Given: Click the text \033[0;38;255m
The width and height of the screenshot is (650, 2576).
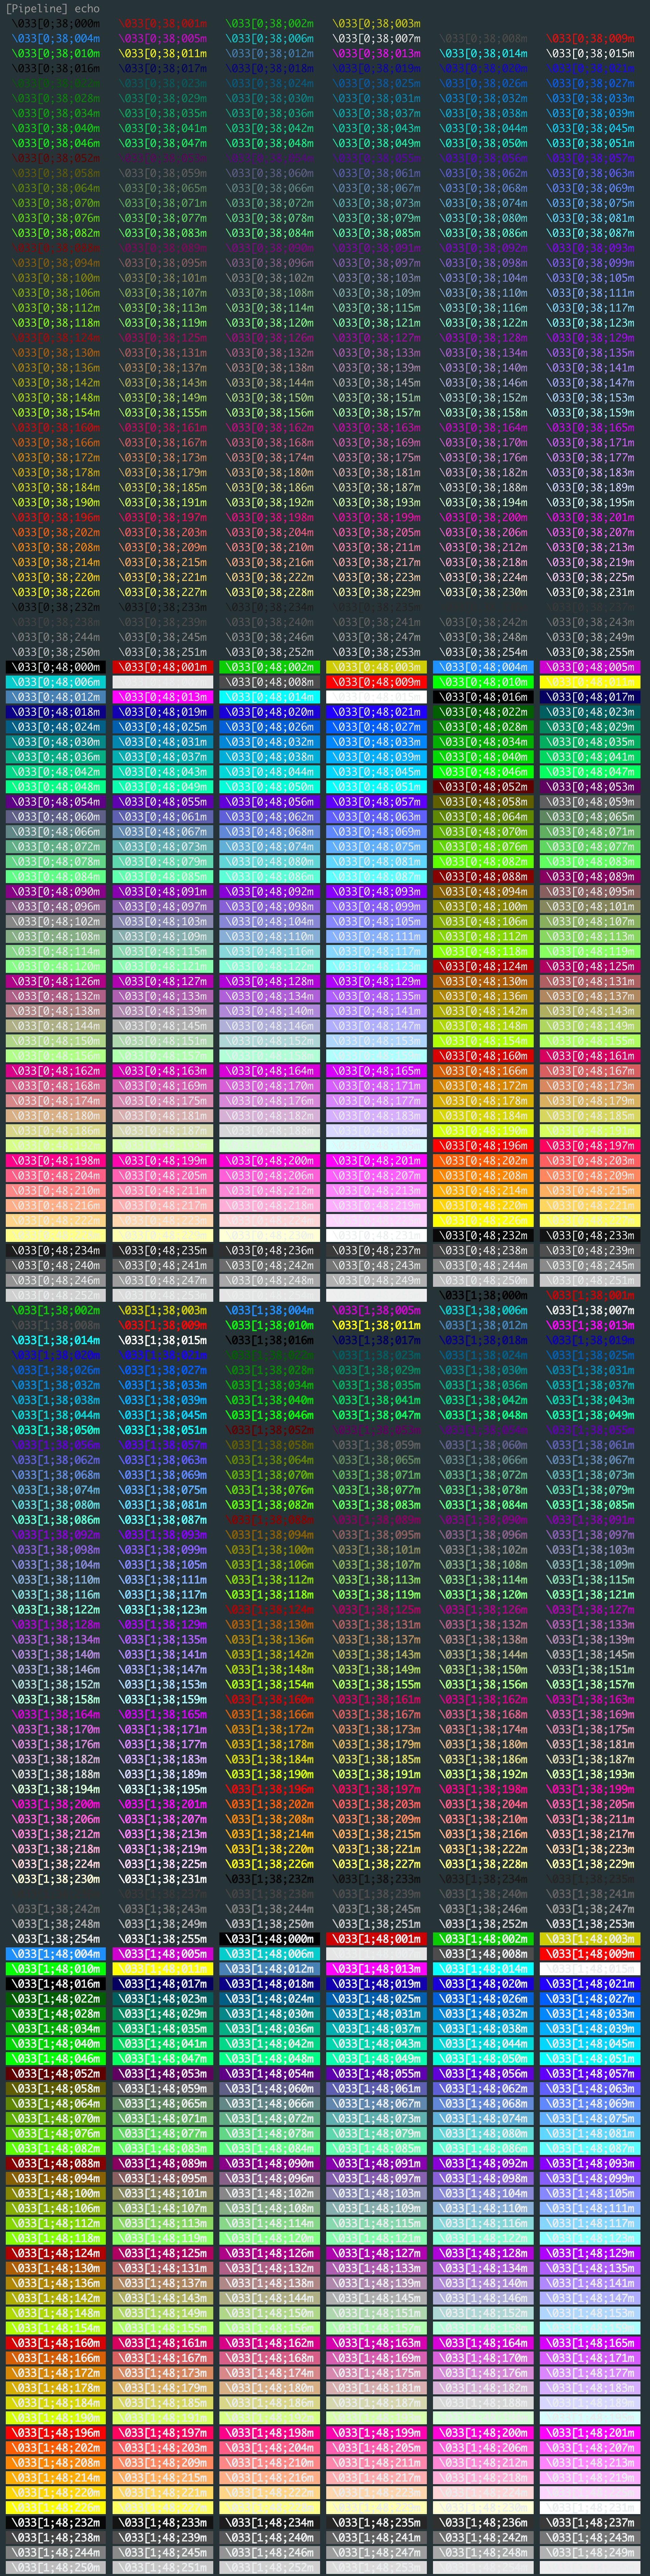Looking at the screenshot, I should click(x=591, y=652).
